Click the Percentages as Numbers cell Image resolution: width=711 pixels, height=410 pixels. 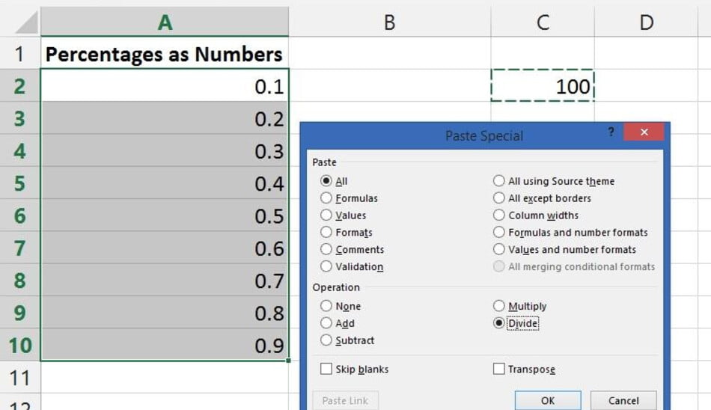165,54
